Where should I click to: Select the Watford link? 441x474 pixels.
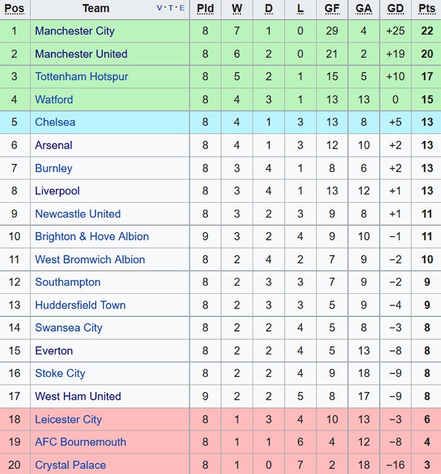pyautogui.click(x=54, y=99)
